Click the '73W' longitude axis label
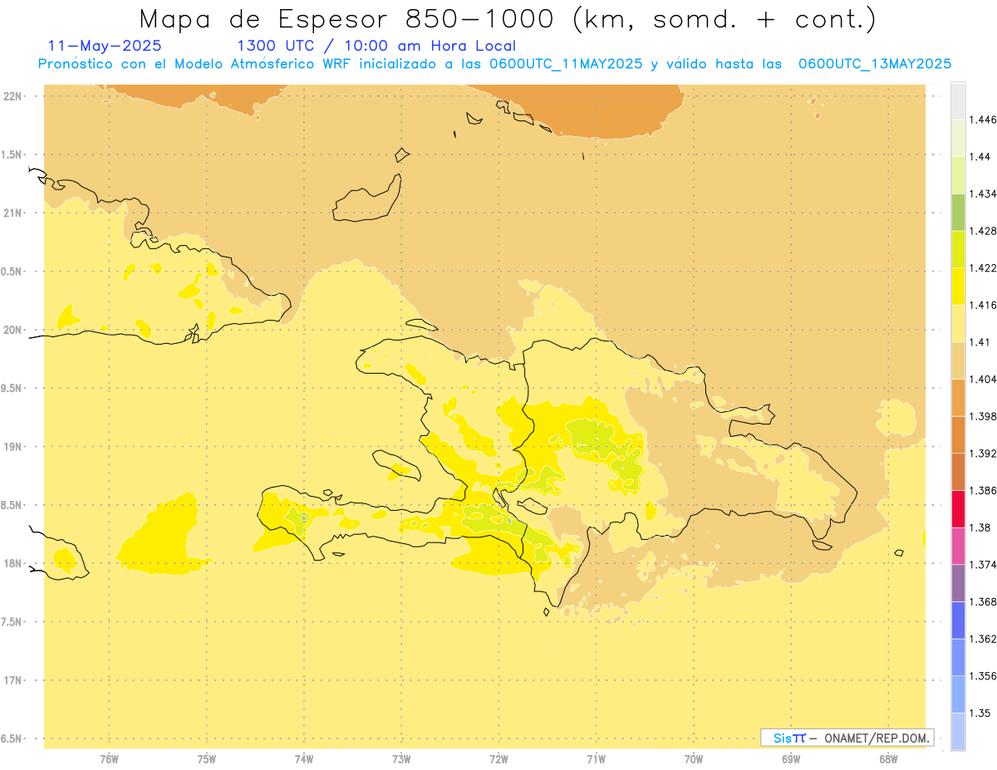This screenshot has width=997, height=770. pyautogui.click(x=401, y=759)
